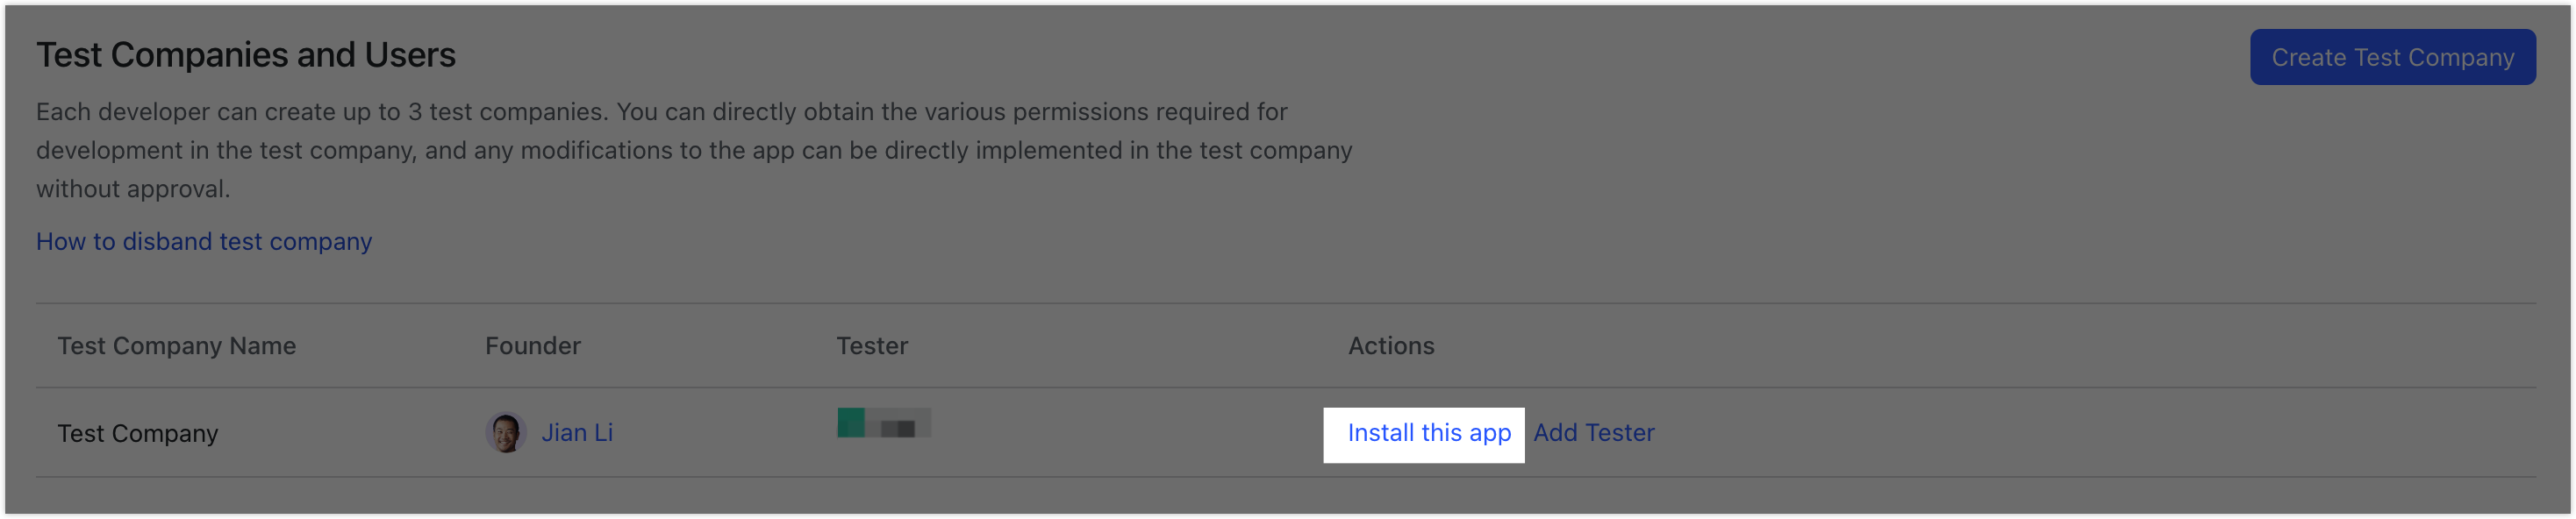This screenshot has width=2576, height=519.
Task: Open How to disband test company
Action: click(x=204, y=242)
